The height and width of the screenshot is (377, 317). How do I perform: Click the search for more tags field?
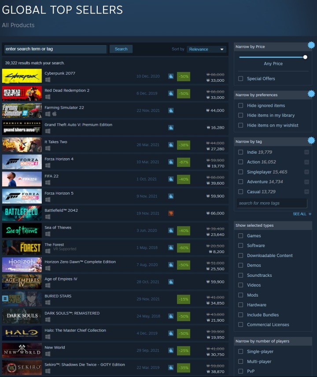click(x=271, y=203)
